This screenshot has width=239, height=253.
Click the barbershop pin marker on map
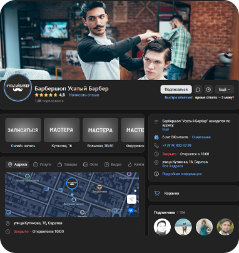click(x=72, y=184)
